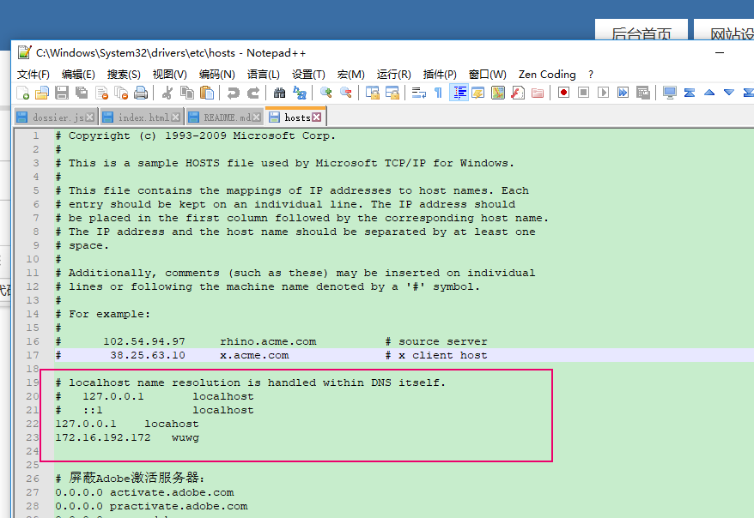The image size is (754, 518).
Task: Open the 设置(T) menu
Action: [x=308, y=75]
